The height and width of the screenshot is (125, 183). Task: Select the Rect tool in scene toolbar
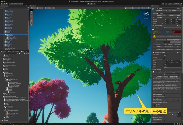click(x=31, y=19)
